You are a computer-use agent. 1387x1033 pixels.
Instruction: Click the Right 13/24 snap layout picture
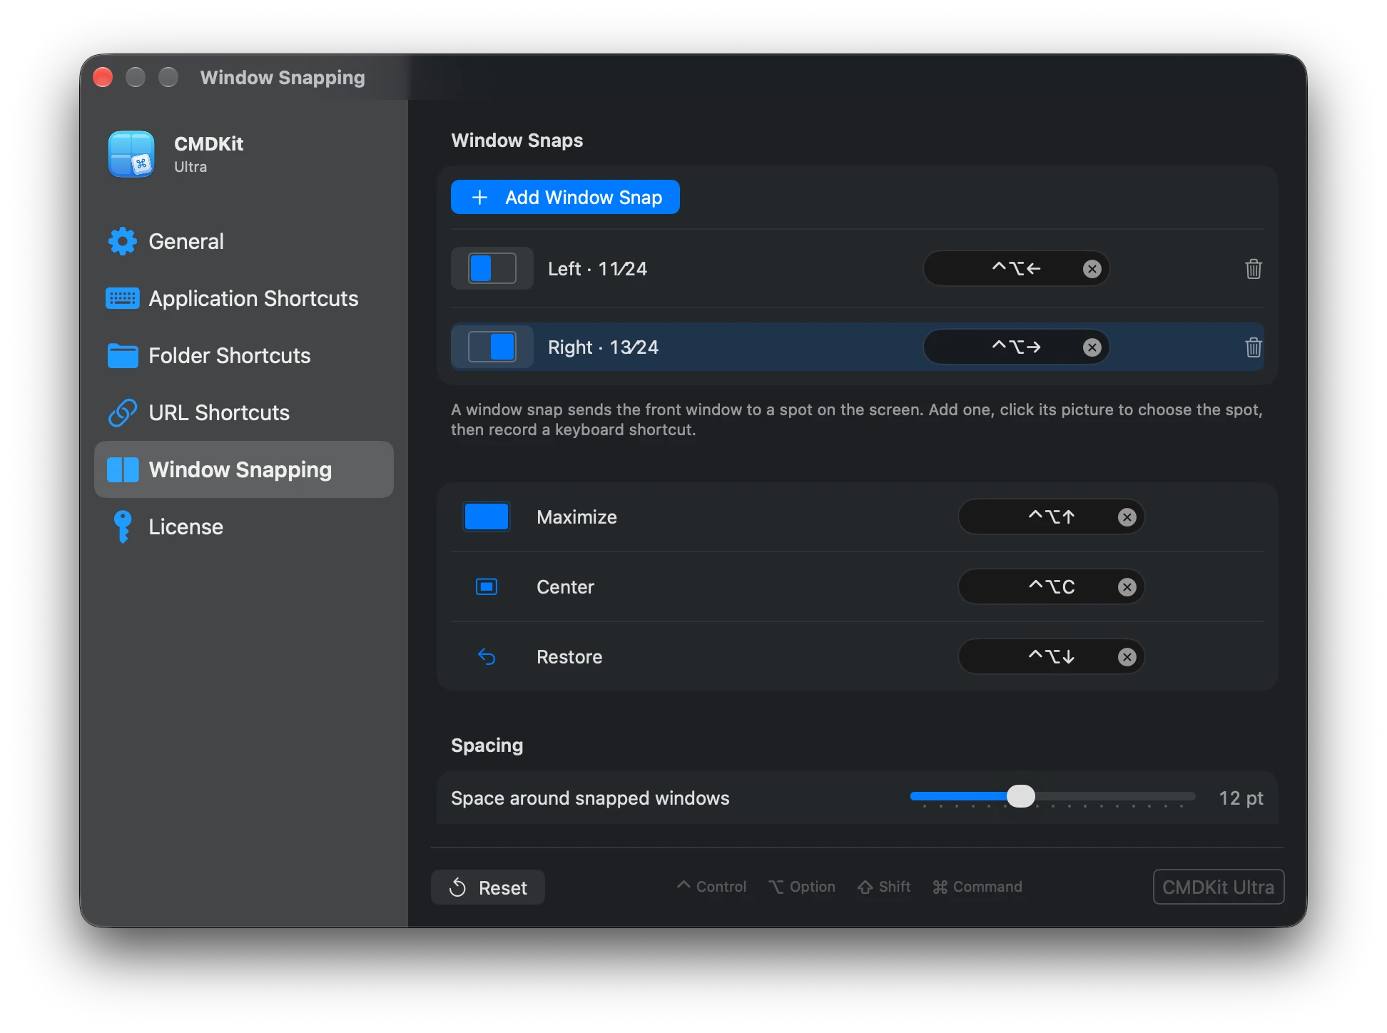[x=492, y=347]
